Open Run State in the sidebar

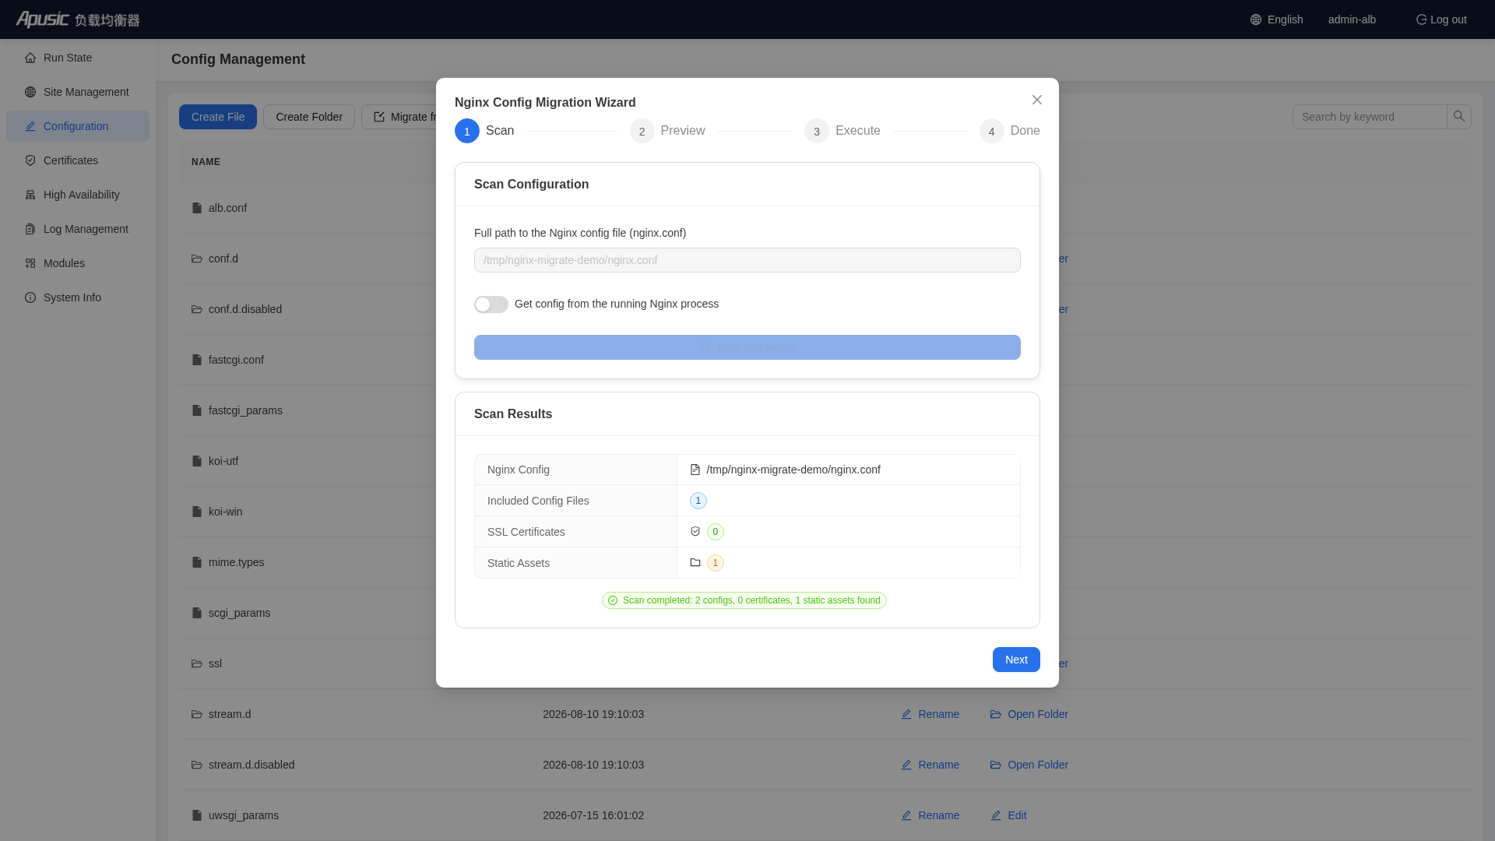pos(78,58)
